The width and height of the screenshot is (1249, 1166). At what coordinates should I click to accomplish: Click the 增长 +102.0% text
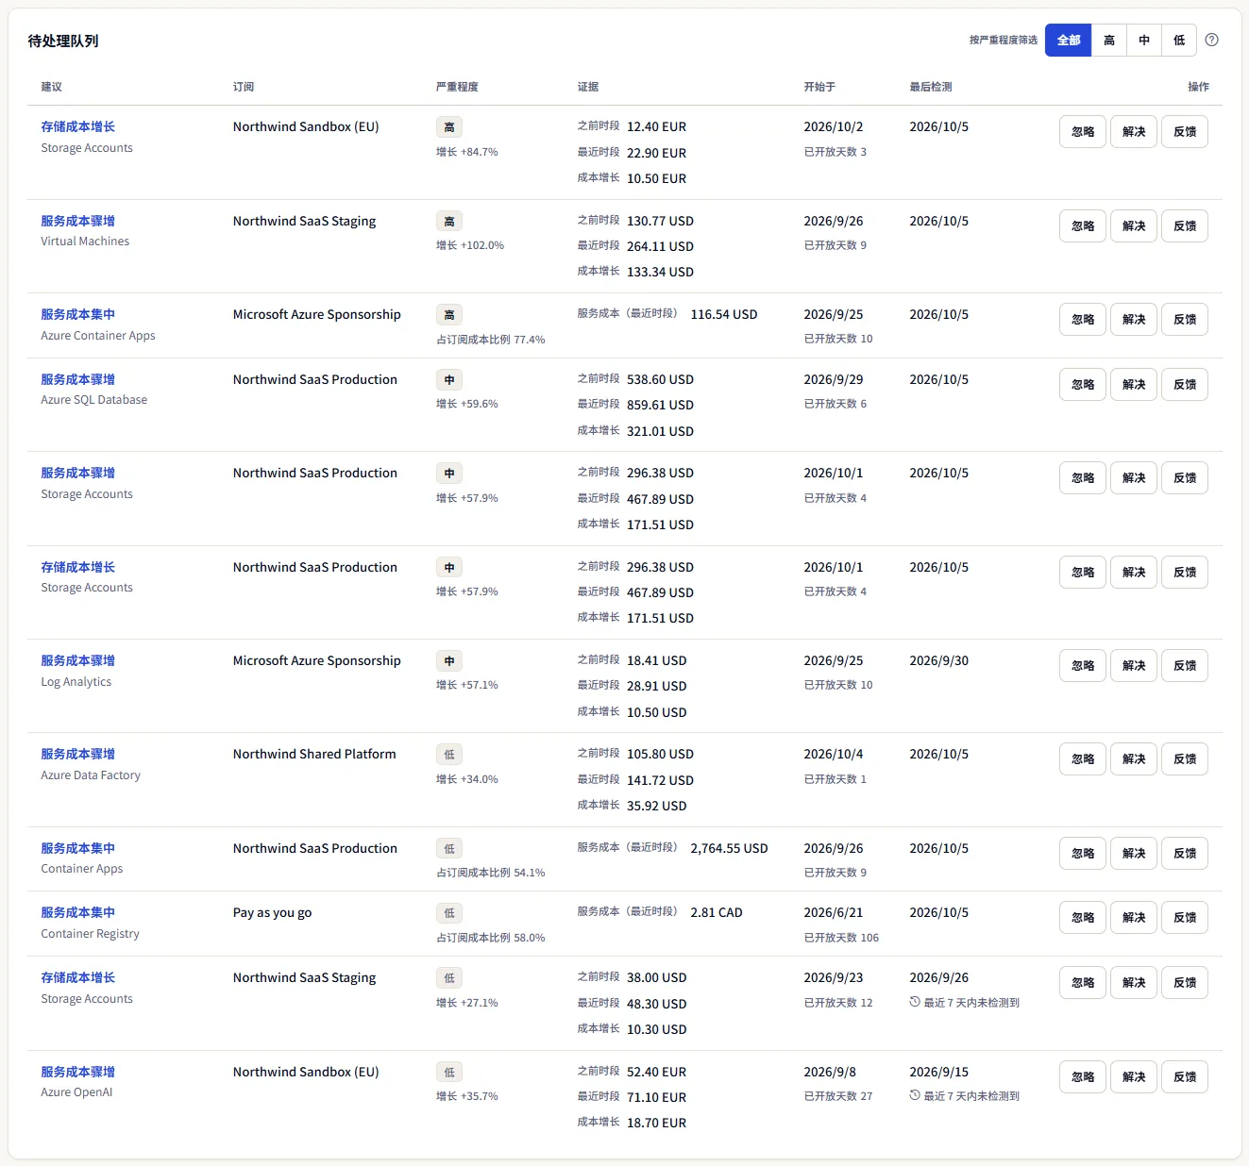pyautogui.click(x=470, y=245)
